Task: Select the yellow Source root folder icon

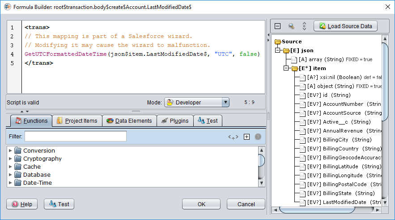Action: pos(278,42)
